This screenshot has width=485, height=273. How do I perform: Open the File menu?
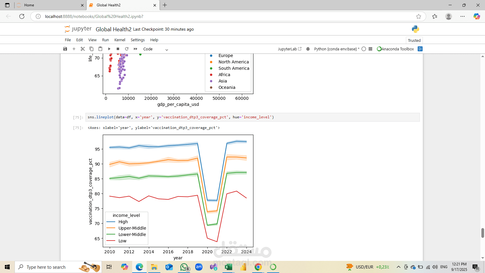click(68, 40)
